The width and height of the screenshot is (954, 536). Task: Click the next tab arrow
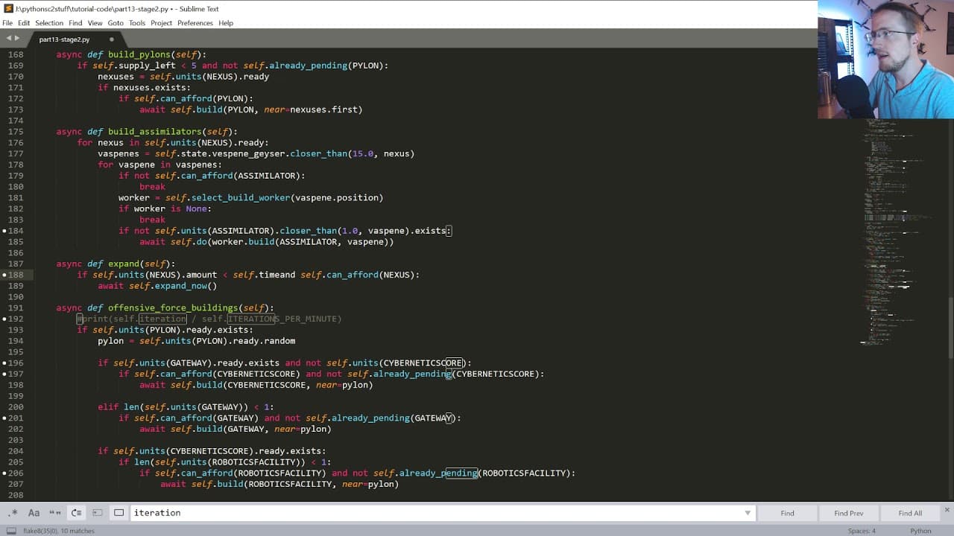(x=18, y=38)
